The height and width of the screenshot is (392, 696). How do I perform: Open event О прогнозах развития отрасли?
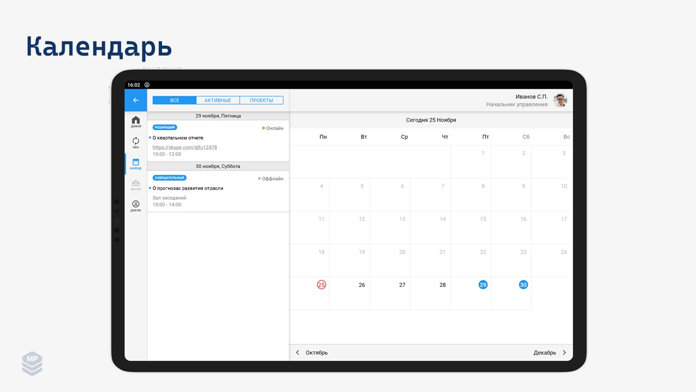(x=188, y=188)
